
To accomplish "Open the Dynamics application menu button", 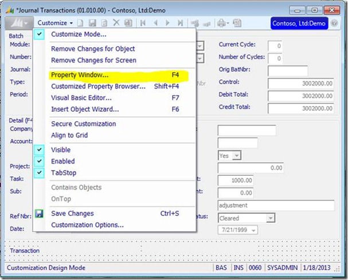I will click(x=19, y=23).
